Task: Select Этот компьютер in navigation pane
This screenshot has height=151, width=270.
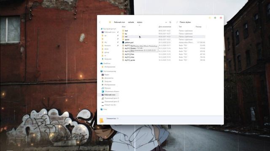Action: tap(110, 71)
